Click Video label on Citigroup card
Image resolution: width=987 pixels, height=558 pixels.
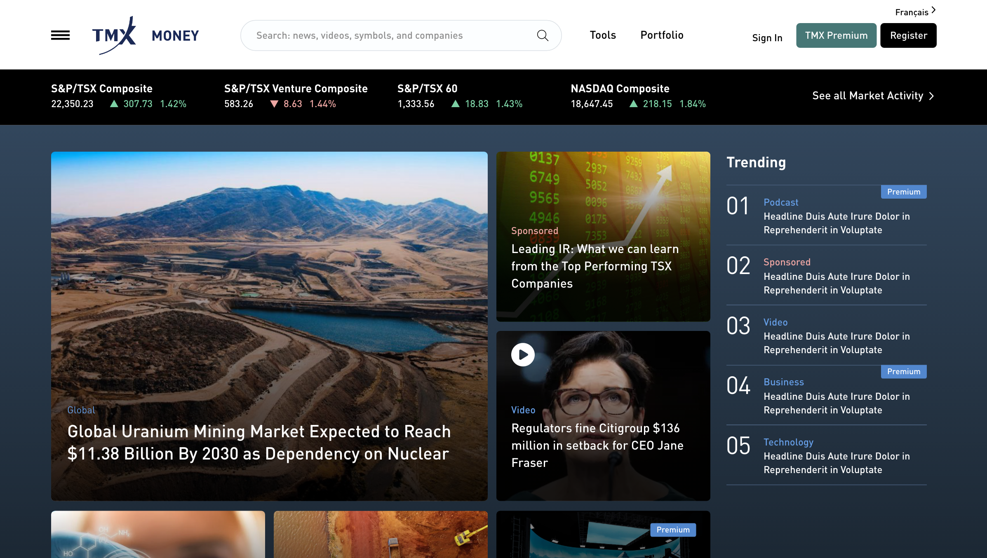click(x=523, y=410)
